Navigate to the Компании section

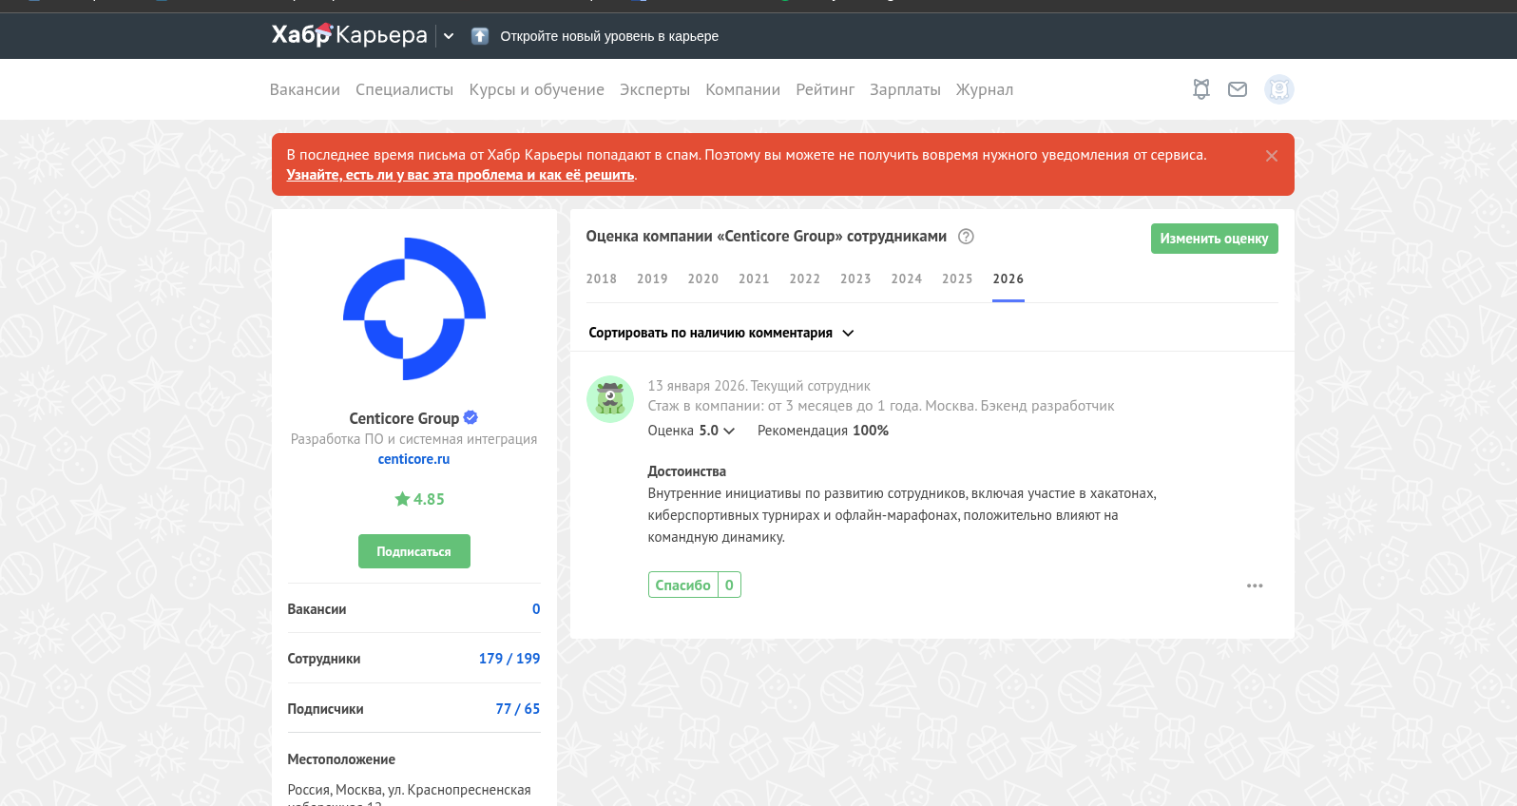(x=742, y=89)
